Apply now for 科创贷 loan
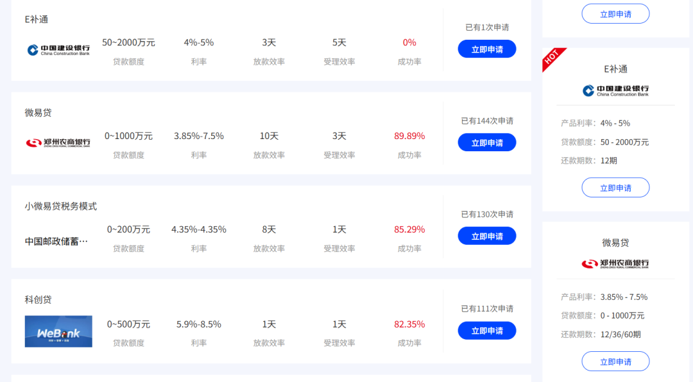693x382 pixels. (487, 331)
